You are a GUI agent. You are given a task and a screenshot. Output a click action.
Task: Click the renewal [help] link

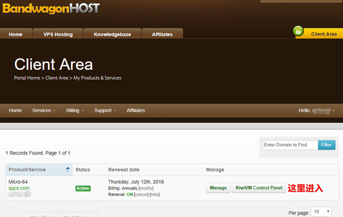[x=155, y=194]
